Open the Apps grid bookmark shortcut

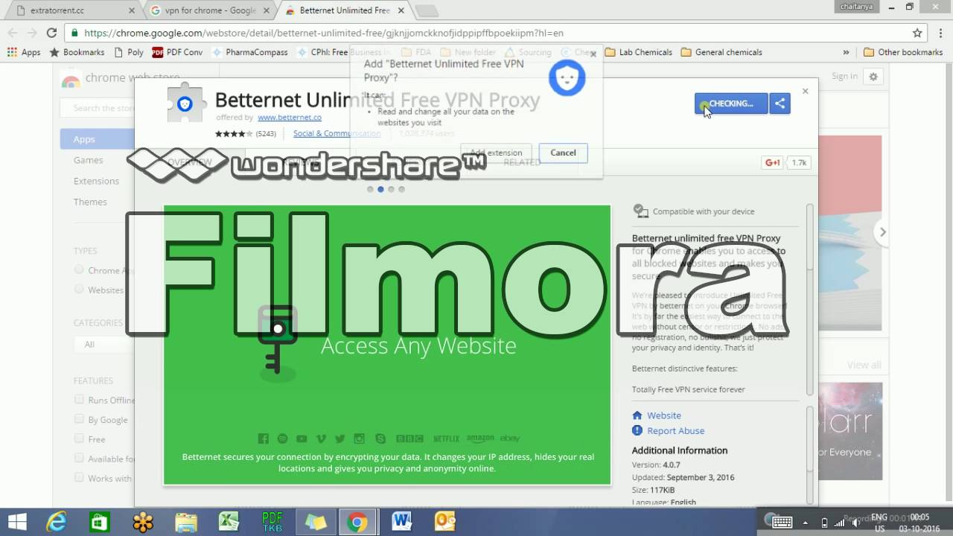click(x=24, y=52)
